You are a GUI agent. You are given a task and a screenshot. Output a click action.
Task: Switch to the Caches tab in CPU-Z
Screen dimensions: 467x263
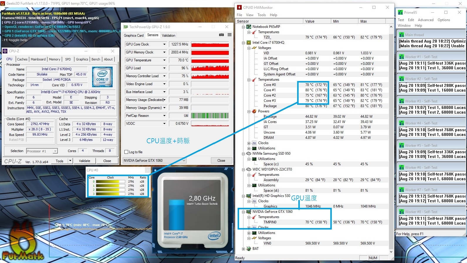coord(22,59)
